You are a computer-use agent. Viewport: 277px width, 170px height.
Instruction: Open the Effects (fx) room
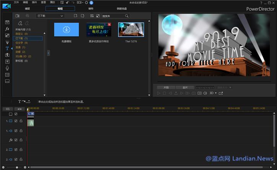click(7, 29)
